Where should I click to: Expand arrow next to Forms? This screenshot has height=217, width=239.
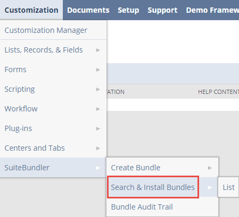point(98,70)
